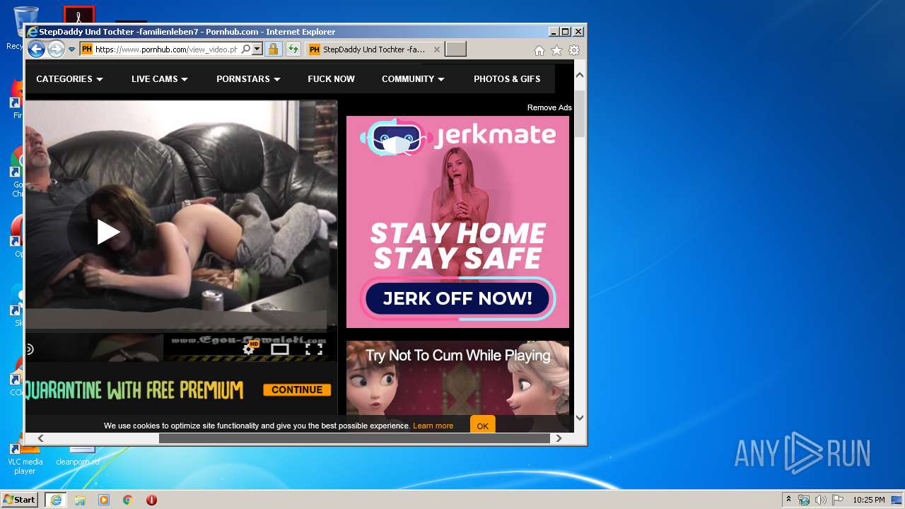
Task: Click the browser Forward arrow button
Action: [56, 49]
